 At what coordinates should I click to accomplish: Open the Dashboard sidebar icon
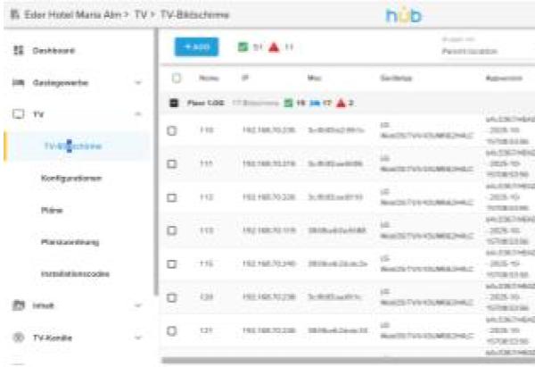point(19,51)
